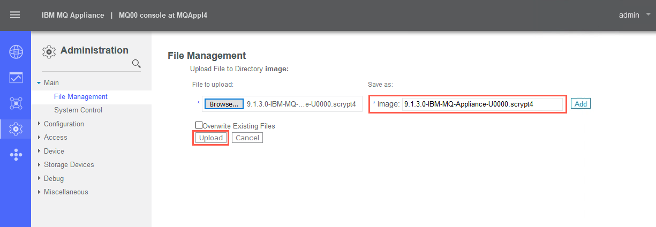Open the hamburger navigation menu
Screen dimensions: 656x227
click(15, 15)
